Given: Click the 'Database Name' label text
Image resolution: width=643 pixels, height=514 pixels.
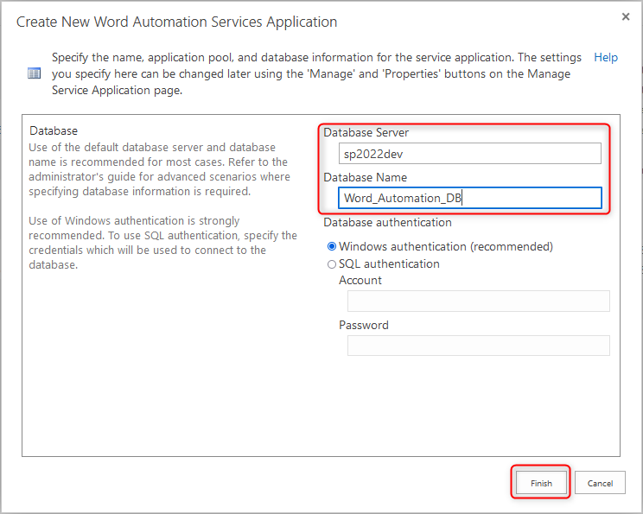Looking at the screenshot, I should tap(366, 177).
